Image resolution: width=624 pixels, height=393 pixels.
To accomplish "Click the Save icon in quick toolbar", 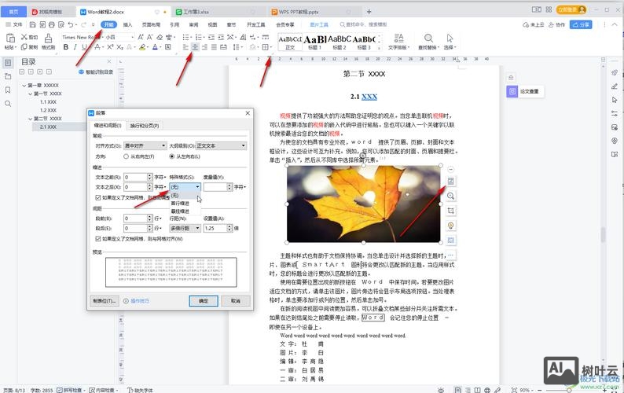I will pyautogui.click(x=33, y=24).
